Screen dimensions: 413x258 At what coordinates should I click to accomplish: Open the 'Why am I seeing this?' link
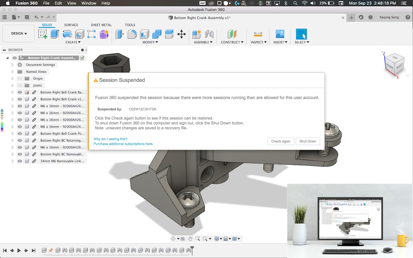point(110,139)
